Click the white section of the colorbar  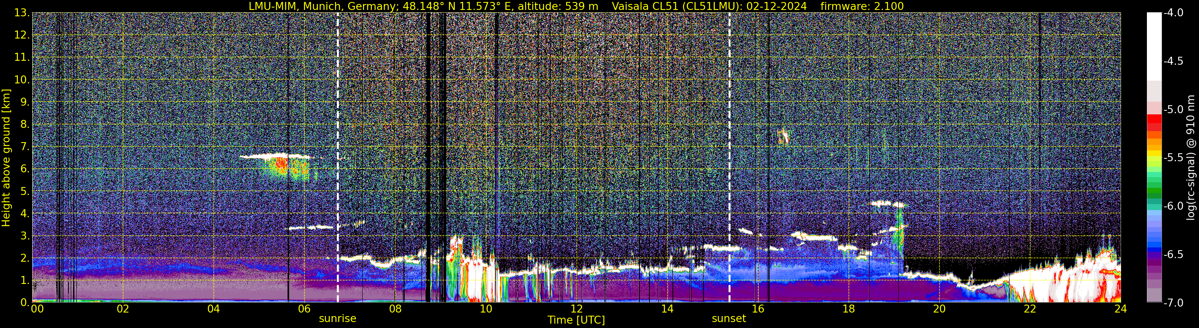point(1154,46)
